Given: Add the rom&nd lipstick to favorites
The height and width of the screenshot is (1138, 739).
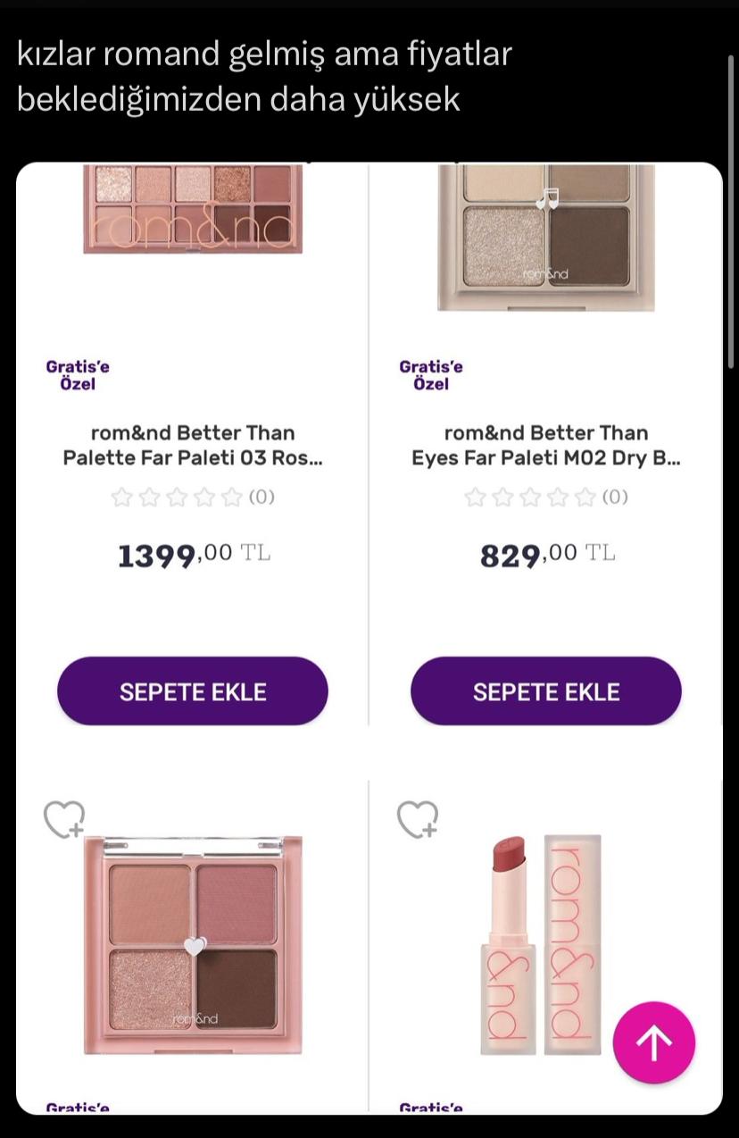Looking at the screenshot, I should 418,819.
